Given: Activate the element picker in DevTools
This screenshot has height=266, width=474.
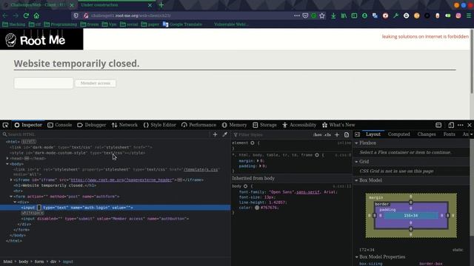Looking at the screenshot, I should point(5,125).
